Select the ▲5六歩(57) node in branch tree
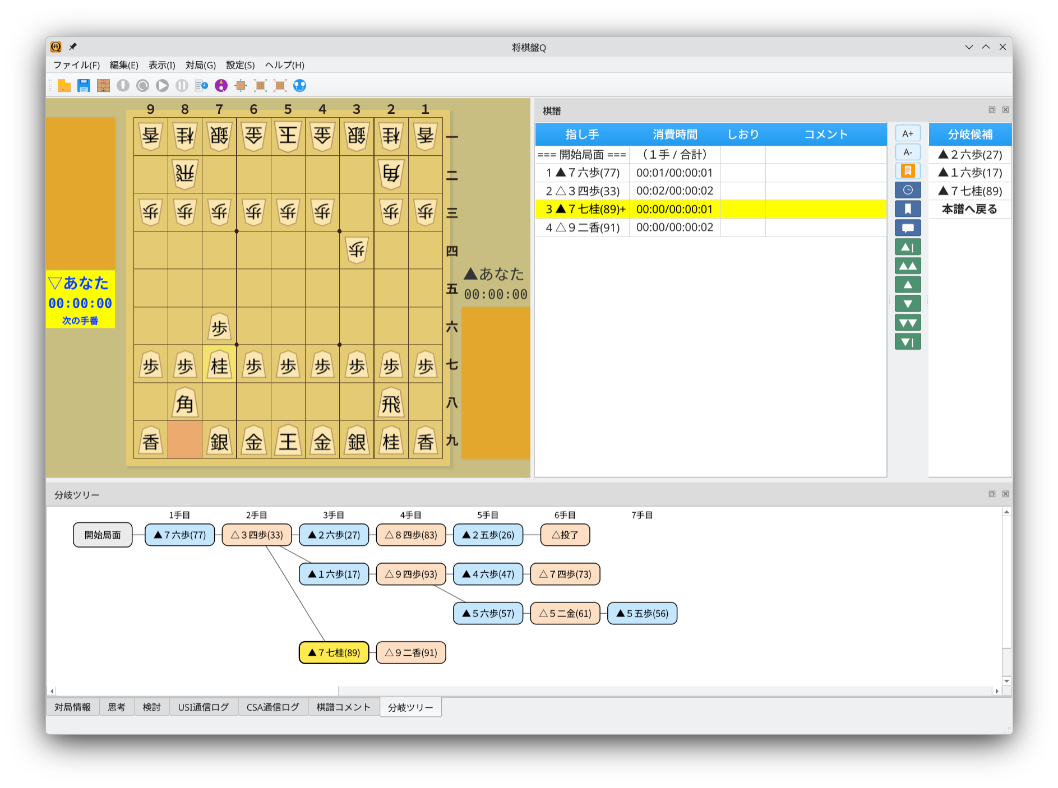The image size is (1058, 788). coord(488,614)
